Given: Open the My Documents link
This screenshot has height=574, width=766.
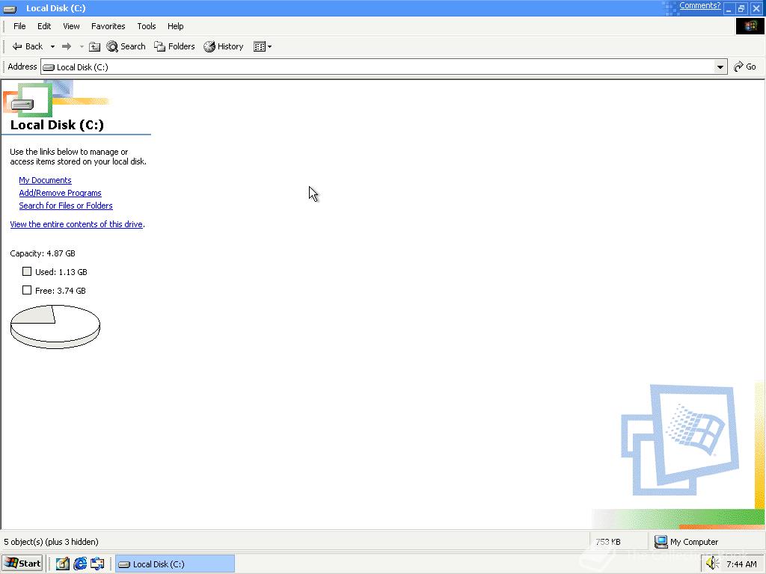Looking at the screenshot, I should coord(45,180).
